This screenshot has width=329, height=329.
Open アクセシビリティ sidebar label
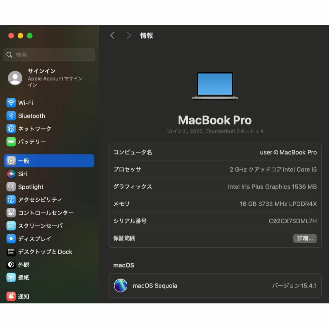point(40,200)
